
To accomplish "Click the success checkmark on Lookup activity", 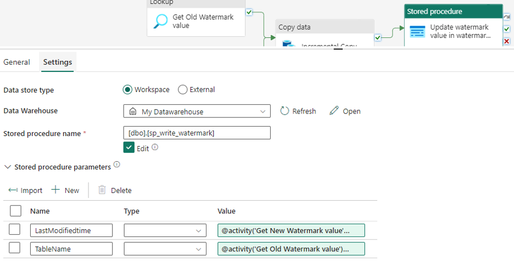I will pos(249,13).
